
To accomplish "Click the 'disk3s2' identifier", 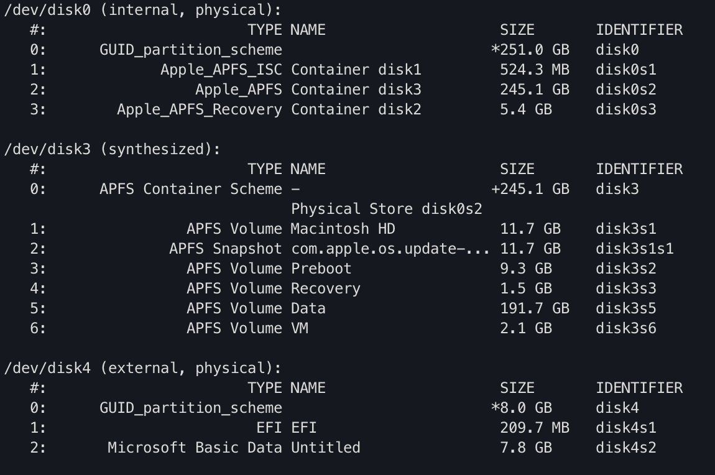I will [x=625, y=269].
